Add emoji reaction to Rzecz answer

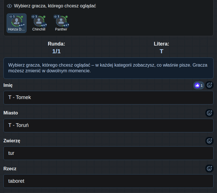209,169
